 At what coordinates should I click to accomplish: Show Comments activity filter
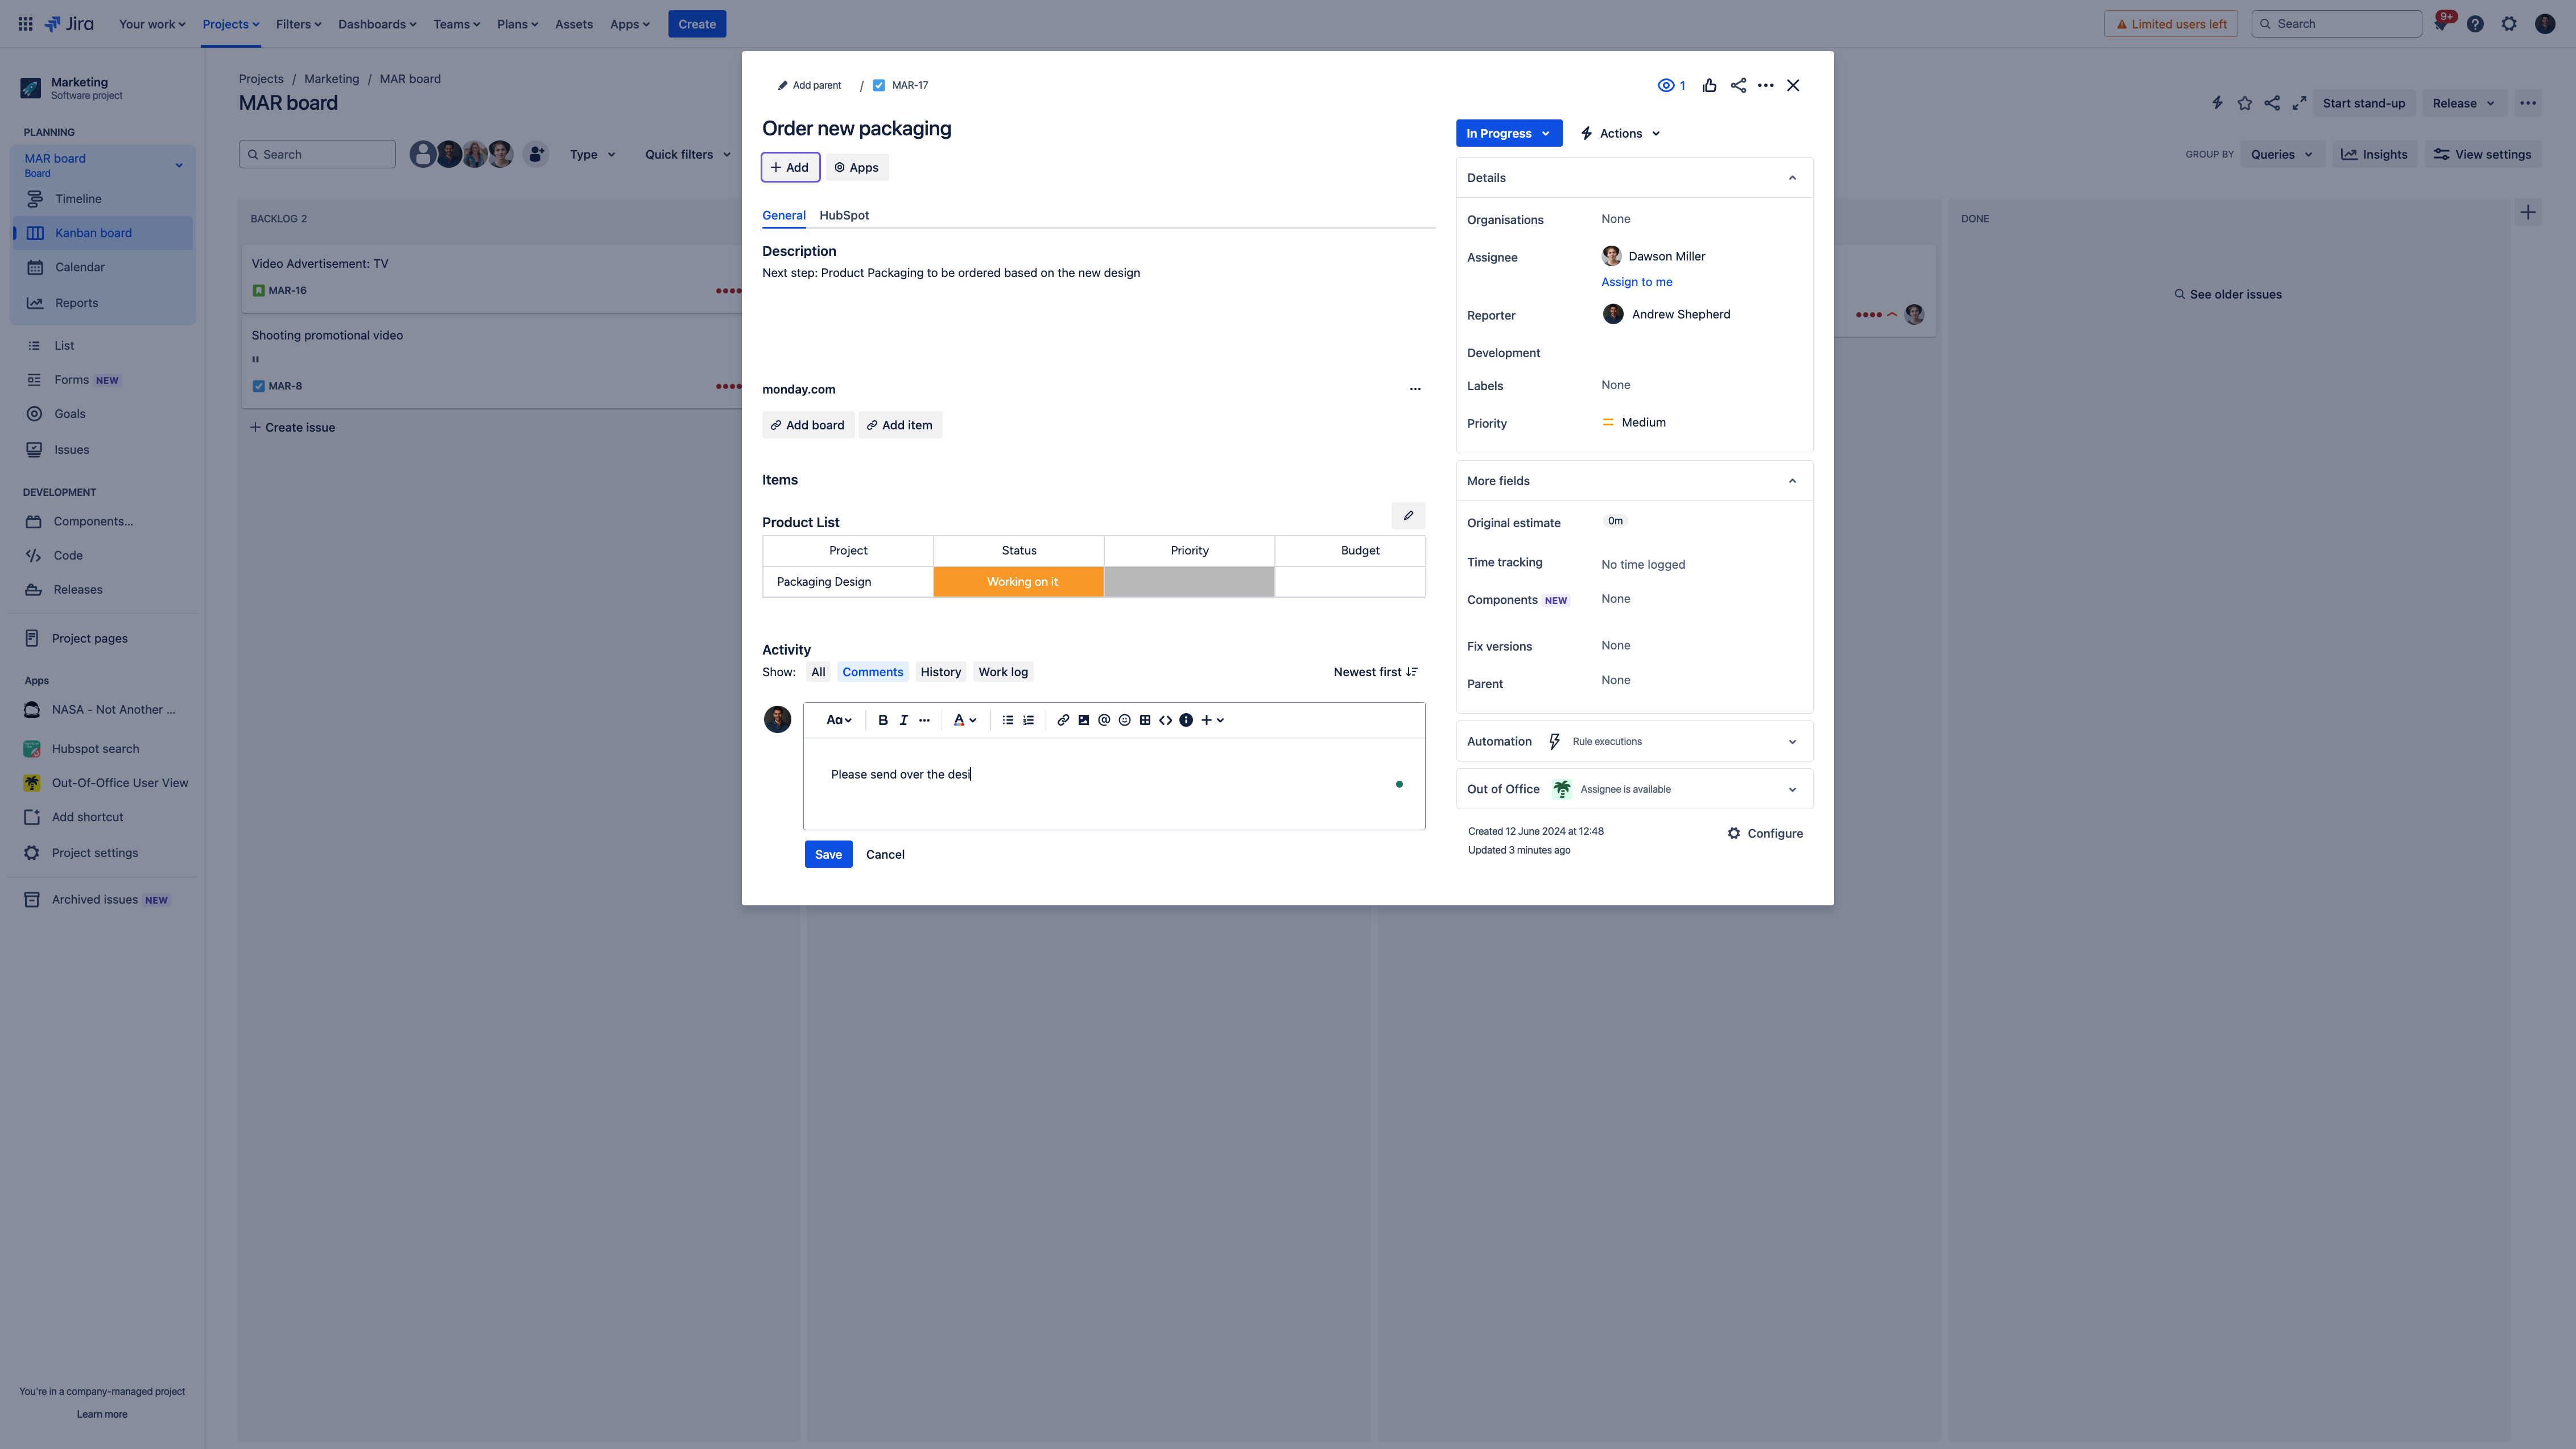tap(872, 672)
